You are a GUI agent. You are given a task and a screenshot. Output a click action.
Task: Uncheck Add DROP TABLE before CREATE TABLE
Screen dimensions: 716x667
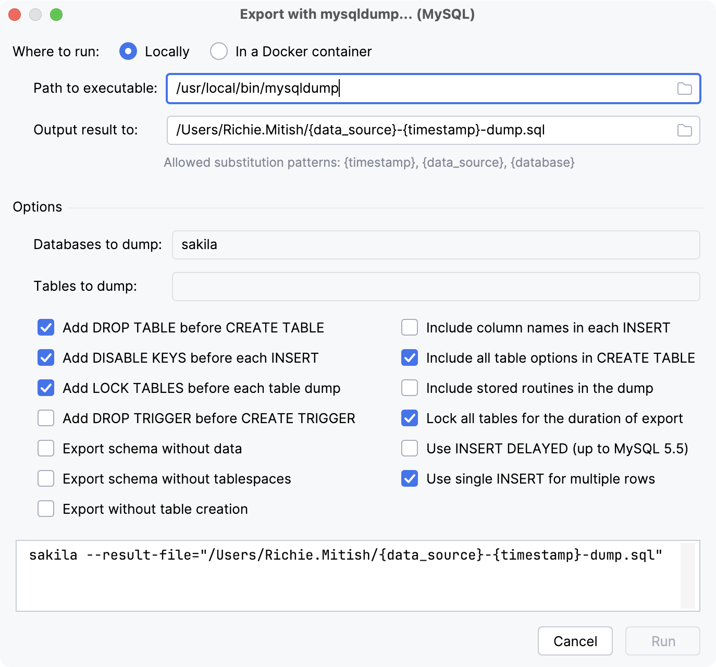click(x=45, y=327)
